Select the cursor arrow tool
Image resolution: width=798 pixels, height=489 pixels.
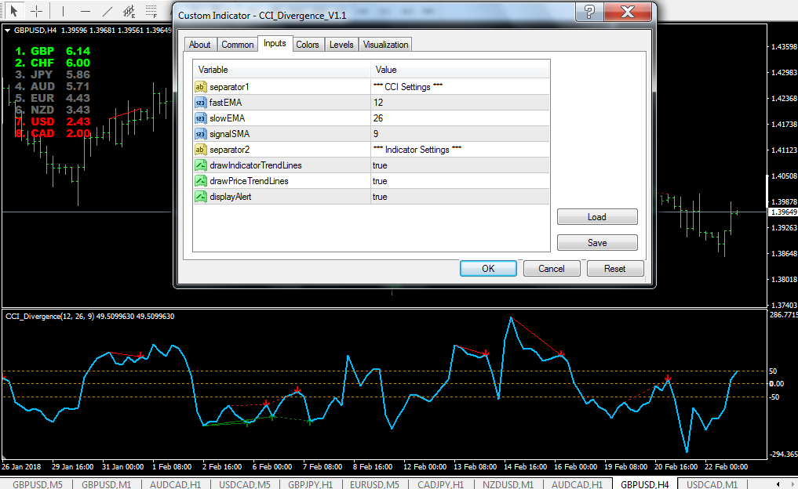point(14,11)
